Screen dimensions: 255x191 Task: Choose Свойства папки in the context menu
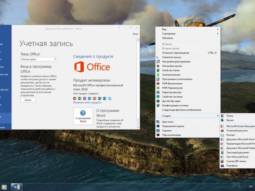pyautogui.click(x=188, y=70)
